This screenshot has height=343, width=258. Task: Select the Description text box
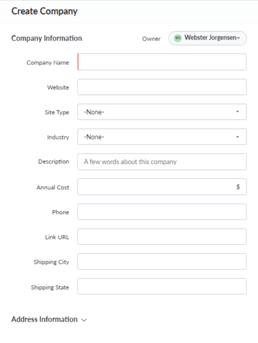point(162,162)
